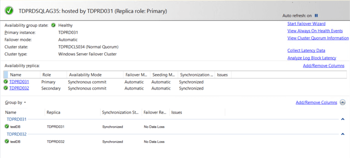The width and height of the screenshot is (350, 158).
Task: Click the Availability group state healthy icon
Action: click(53, 25)
